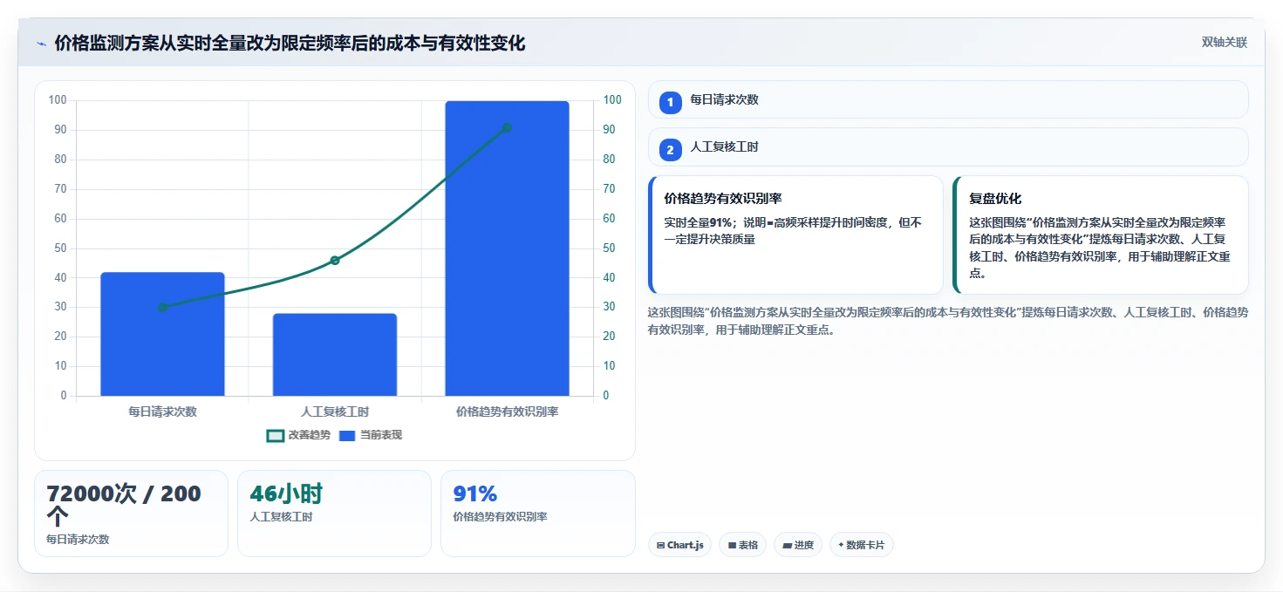Click the 复盘优化 card title
The width and height of the screenshot is (1283, 592).
tap(995, 199)
